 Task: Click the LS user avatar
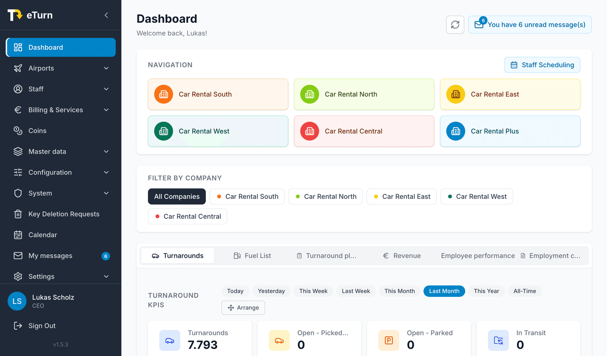pos(17,301)
